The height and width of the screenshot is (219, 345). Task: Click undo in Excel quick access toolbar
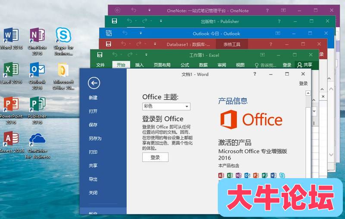tap(115, 54)
